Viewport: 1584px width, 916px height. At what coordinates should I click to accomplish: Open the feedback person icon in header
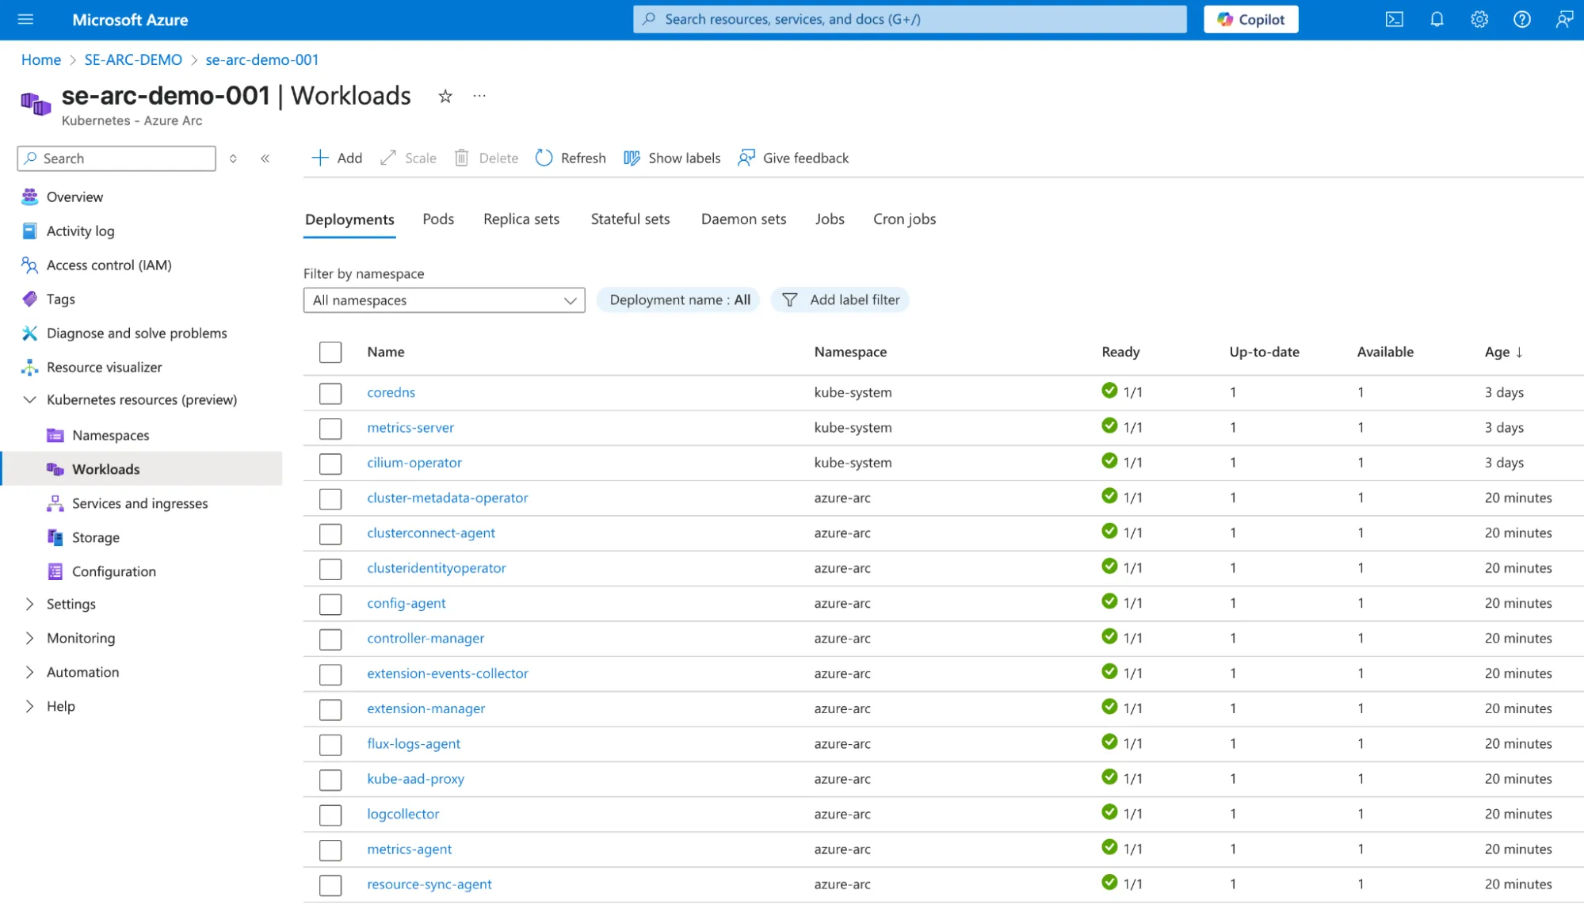click(x=1564, y=19)
